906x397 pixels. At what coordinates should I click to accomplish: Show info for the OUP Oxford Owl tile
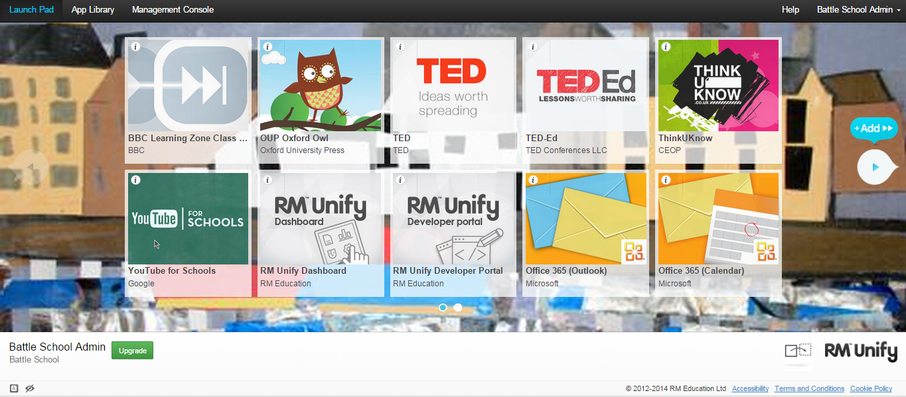tap(268, 47)
